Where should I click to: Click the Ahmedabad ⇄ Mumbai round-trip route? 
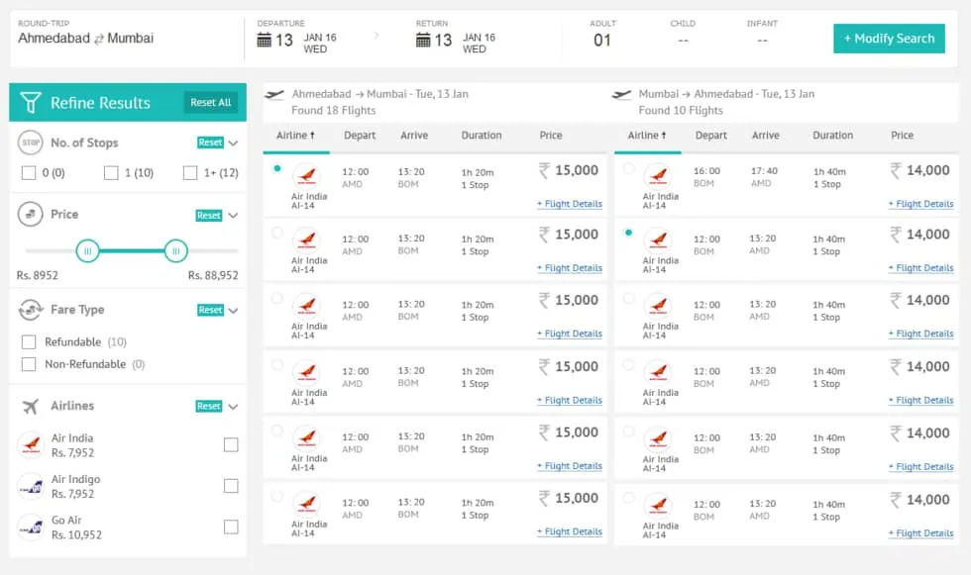(x=85, y=39)
